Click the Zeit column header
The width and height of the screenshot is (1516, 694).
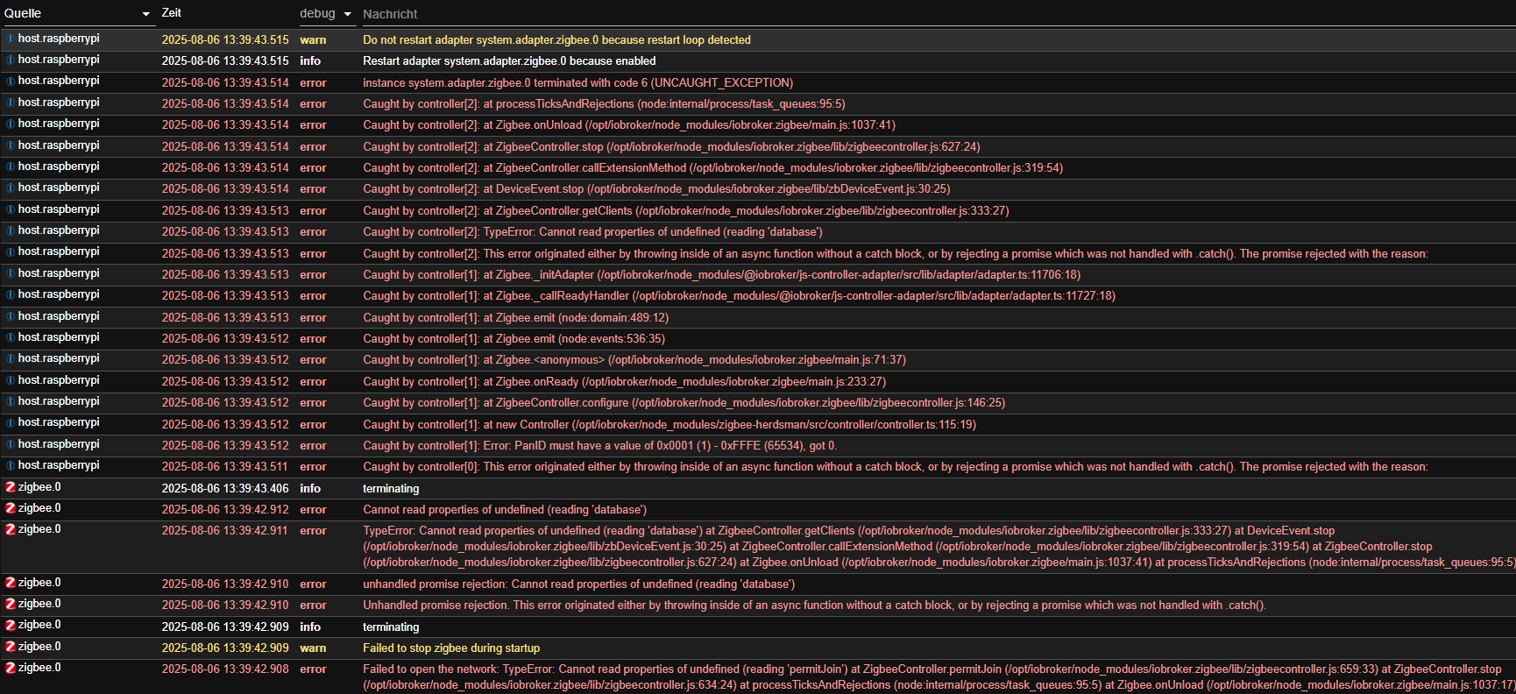(172, 13)
